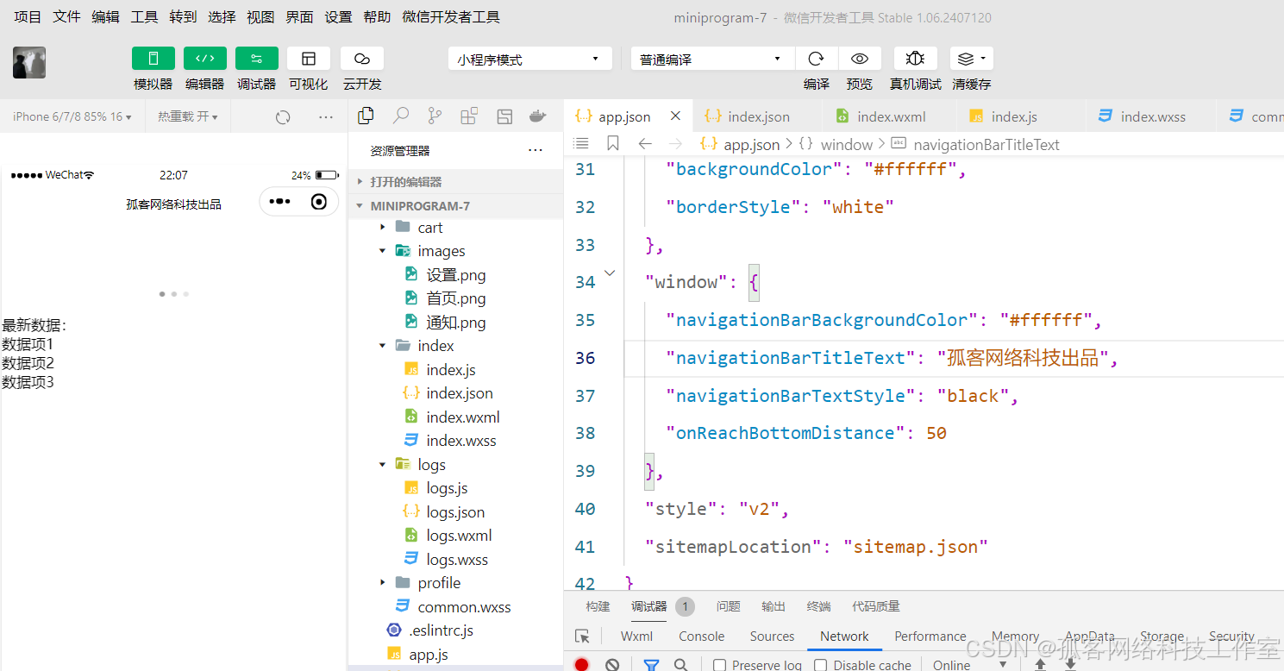The width and height of the screenshot is (1284, 671).
Task: Refresh the simulator
Action: click(283, 117)
